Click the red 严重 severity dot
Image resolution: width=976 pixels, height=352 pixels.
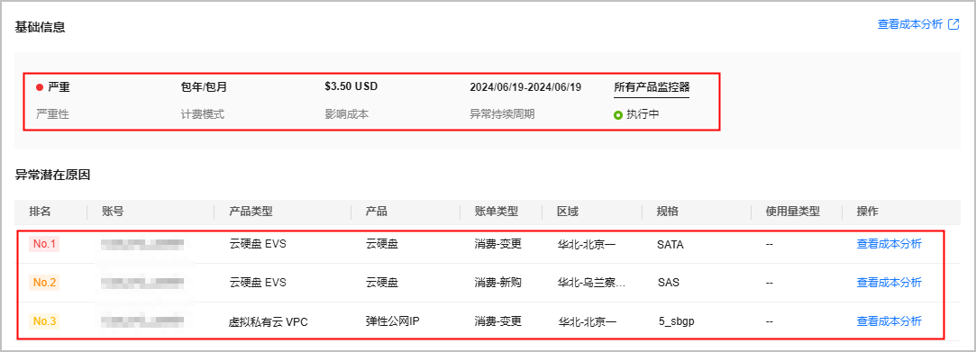[x=40, y=87]
